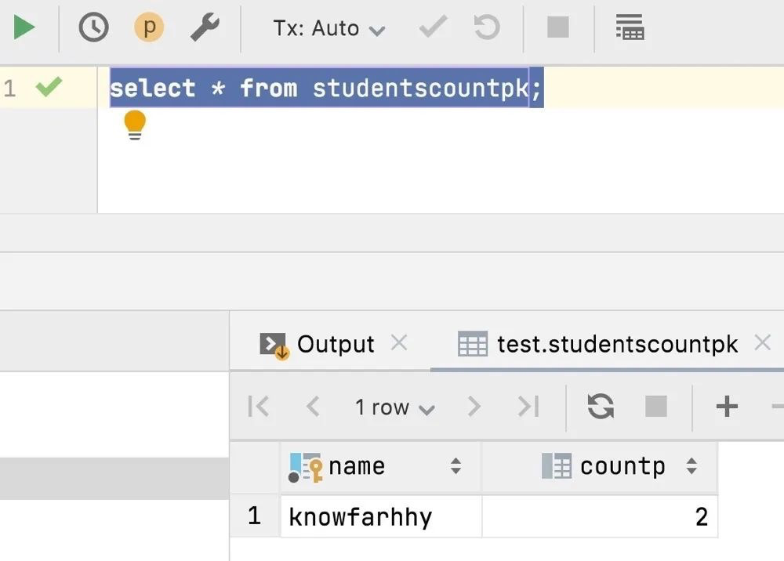Add a row with the plus button

727,406
